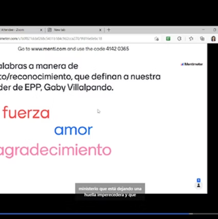Click the green extension icon in toolbar
Viewport: 218px width, 219px height.
[x=168, y=38]
